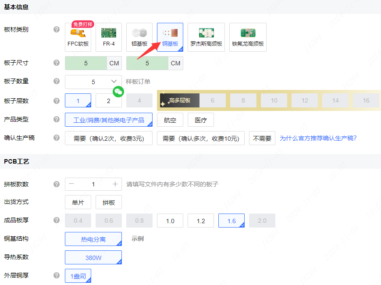The height and width of the screenshot is (285, 381).
Task: Choose the FR-4 board material
Action: [109, 38]
